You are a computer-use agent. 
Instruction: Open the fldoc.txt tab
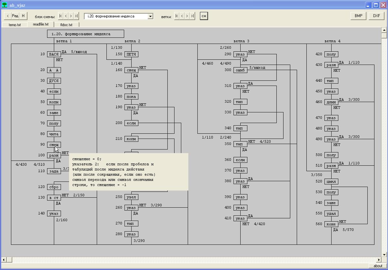tap(66, 25)
